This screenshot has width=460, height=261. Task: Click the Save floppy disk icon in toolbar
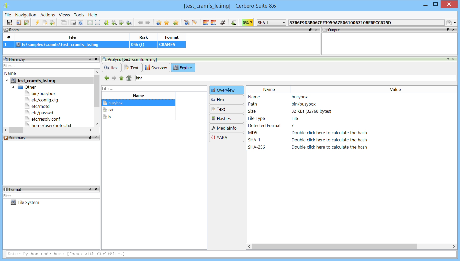pyautogui.click(x=9, y=23)
